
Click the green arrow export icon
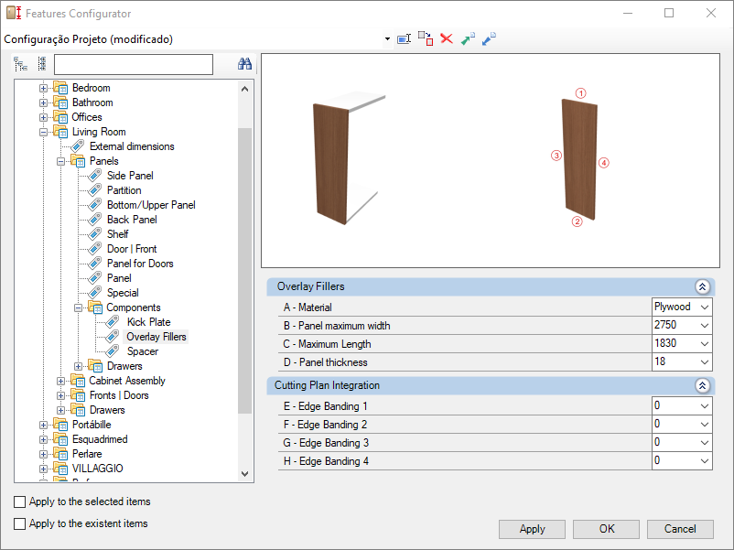[x=468, y=38]
